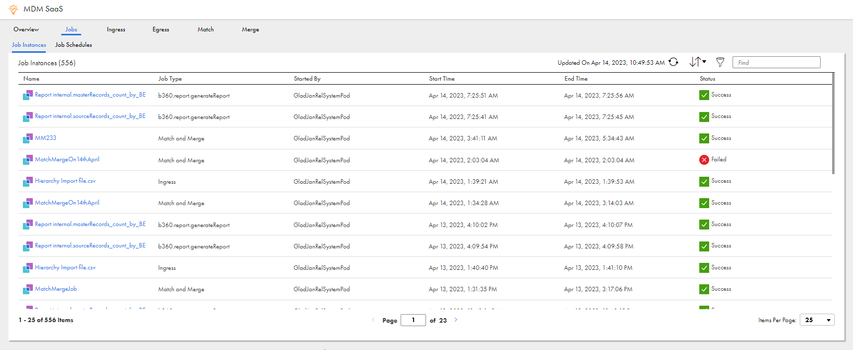Click the page number input box
Viewport: 853px width, 350px height.
tap(413, 320)
